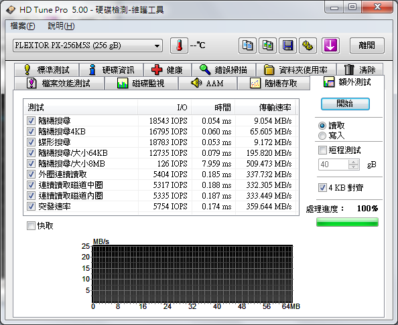The width and height of the screenshot is (398, 325).
Task: Click the black MB/s graph area
Action: tap(192, 274)
